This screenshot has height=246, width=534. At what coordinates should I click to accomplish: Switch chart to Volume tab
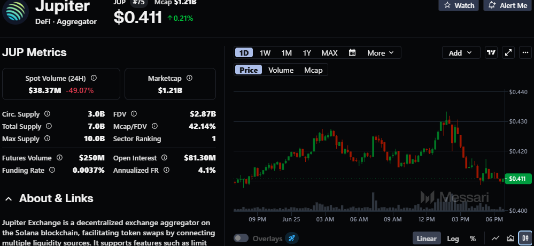[x=281, y=70]
